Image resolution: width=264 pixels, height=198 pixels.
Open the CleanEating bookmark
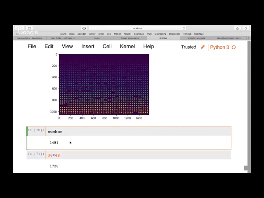[x=160, y=34]
